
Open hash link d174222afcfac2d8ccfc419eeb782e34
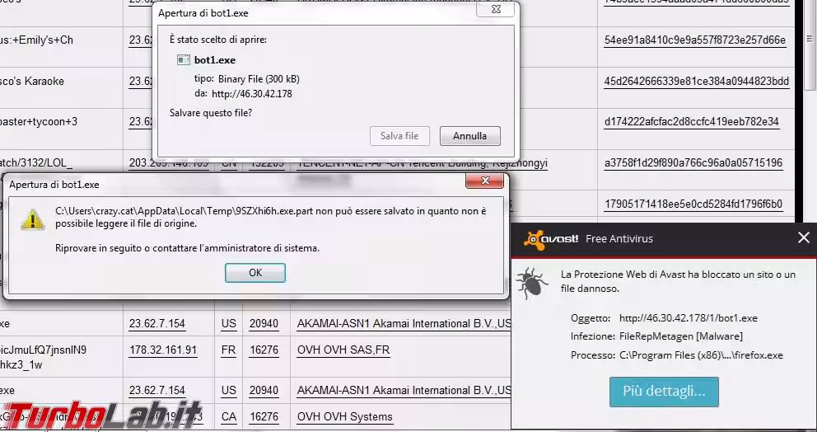pyautogui.click(x=692, y=122)
